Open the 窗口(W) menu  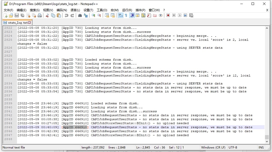click(x=154, y=10)
